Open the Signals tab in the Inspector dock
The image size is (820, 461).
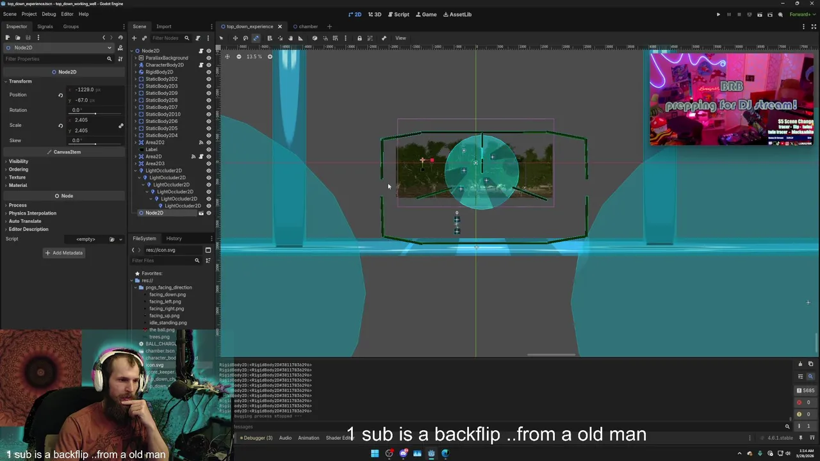point(45,26)
